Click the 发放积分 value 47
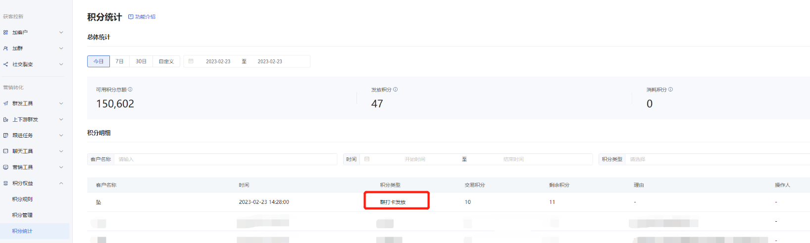The width and height of the screenshot is (810, 243). tap(377, 104)
